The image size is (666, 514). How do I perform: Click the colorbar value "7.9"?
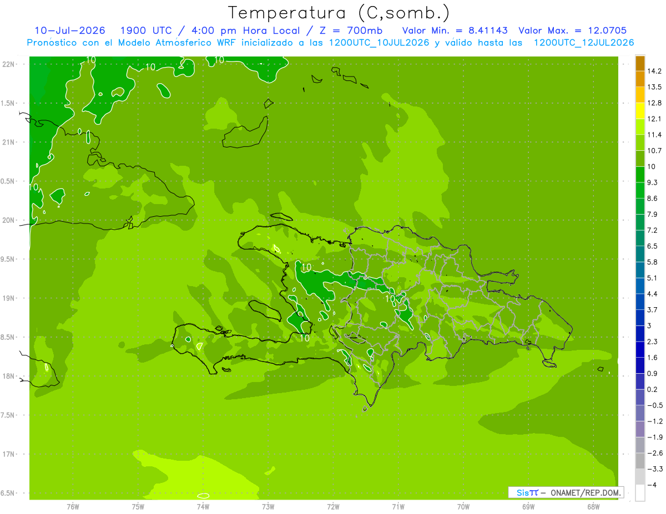pos(653,214)
